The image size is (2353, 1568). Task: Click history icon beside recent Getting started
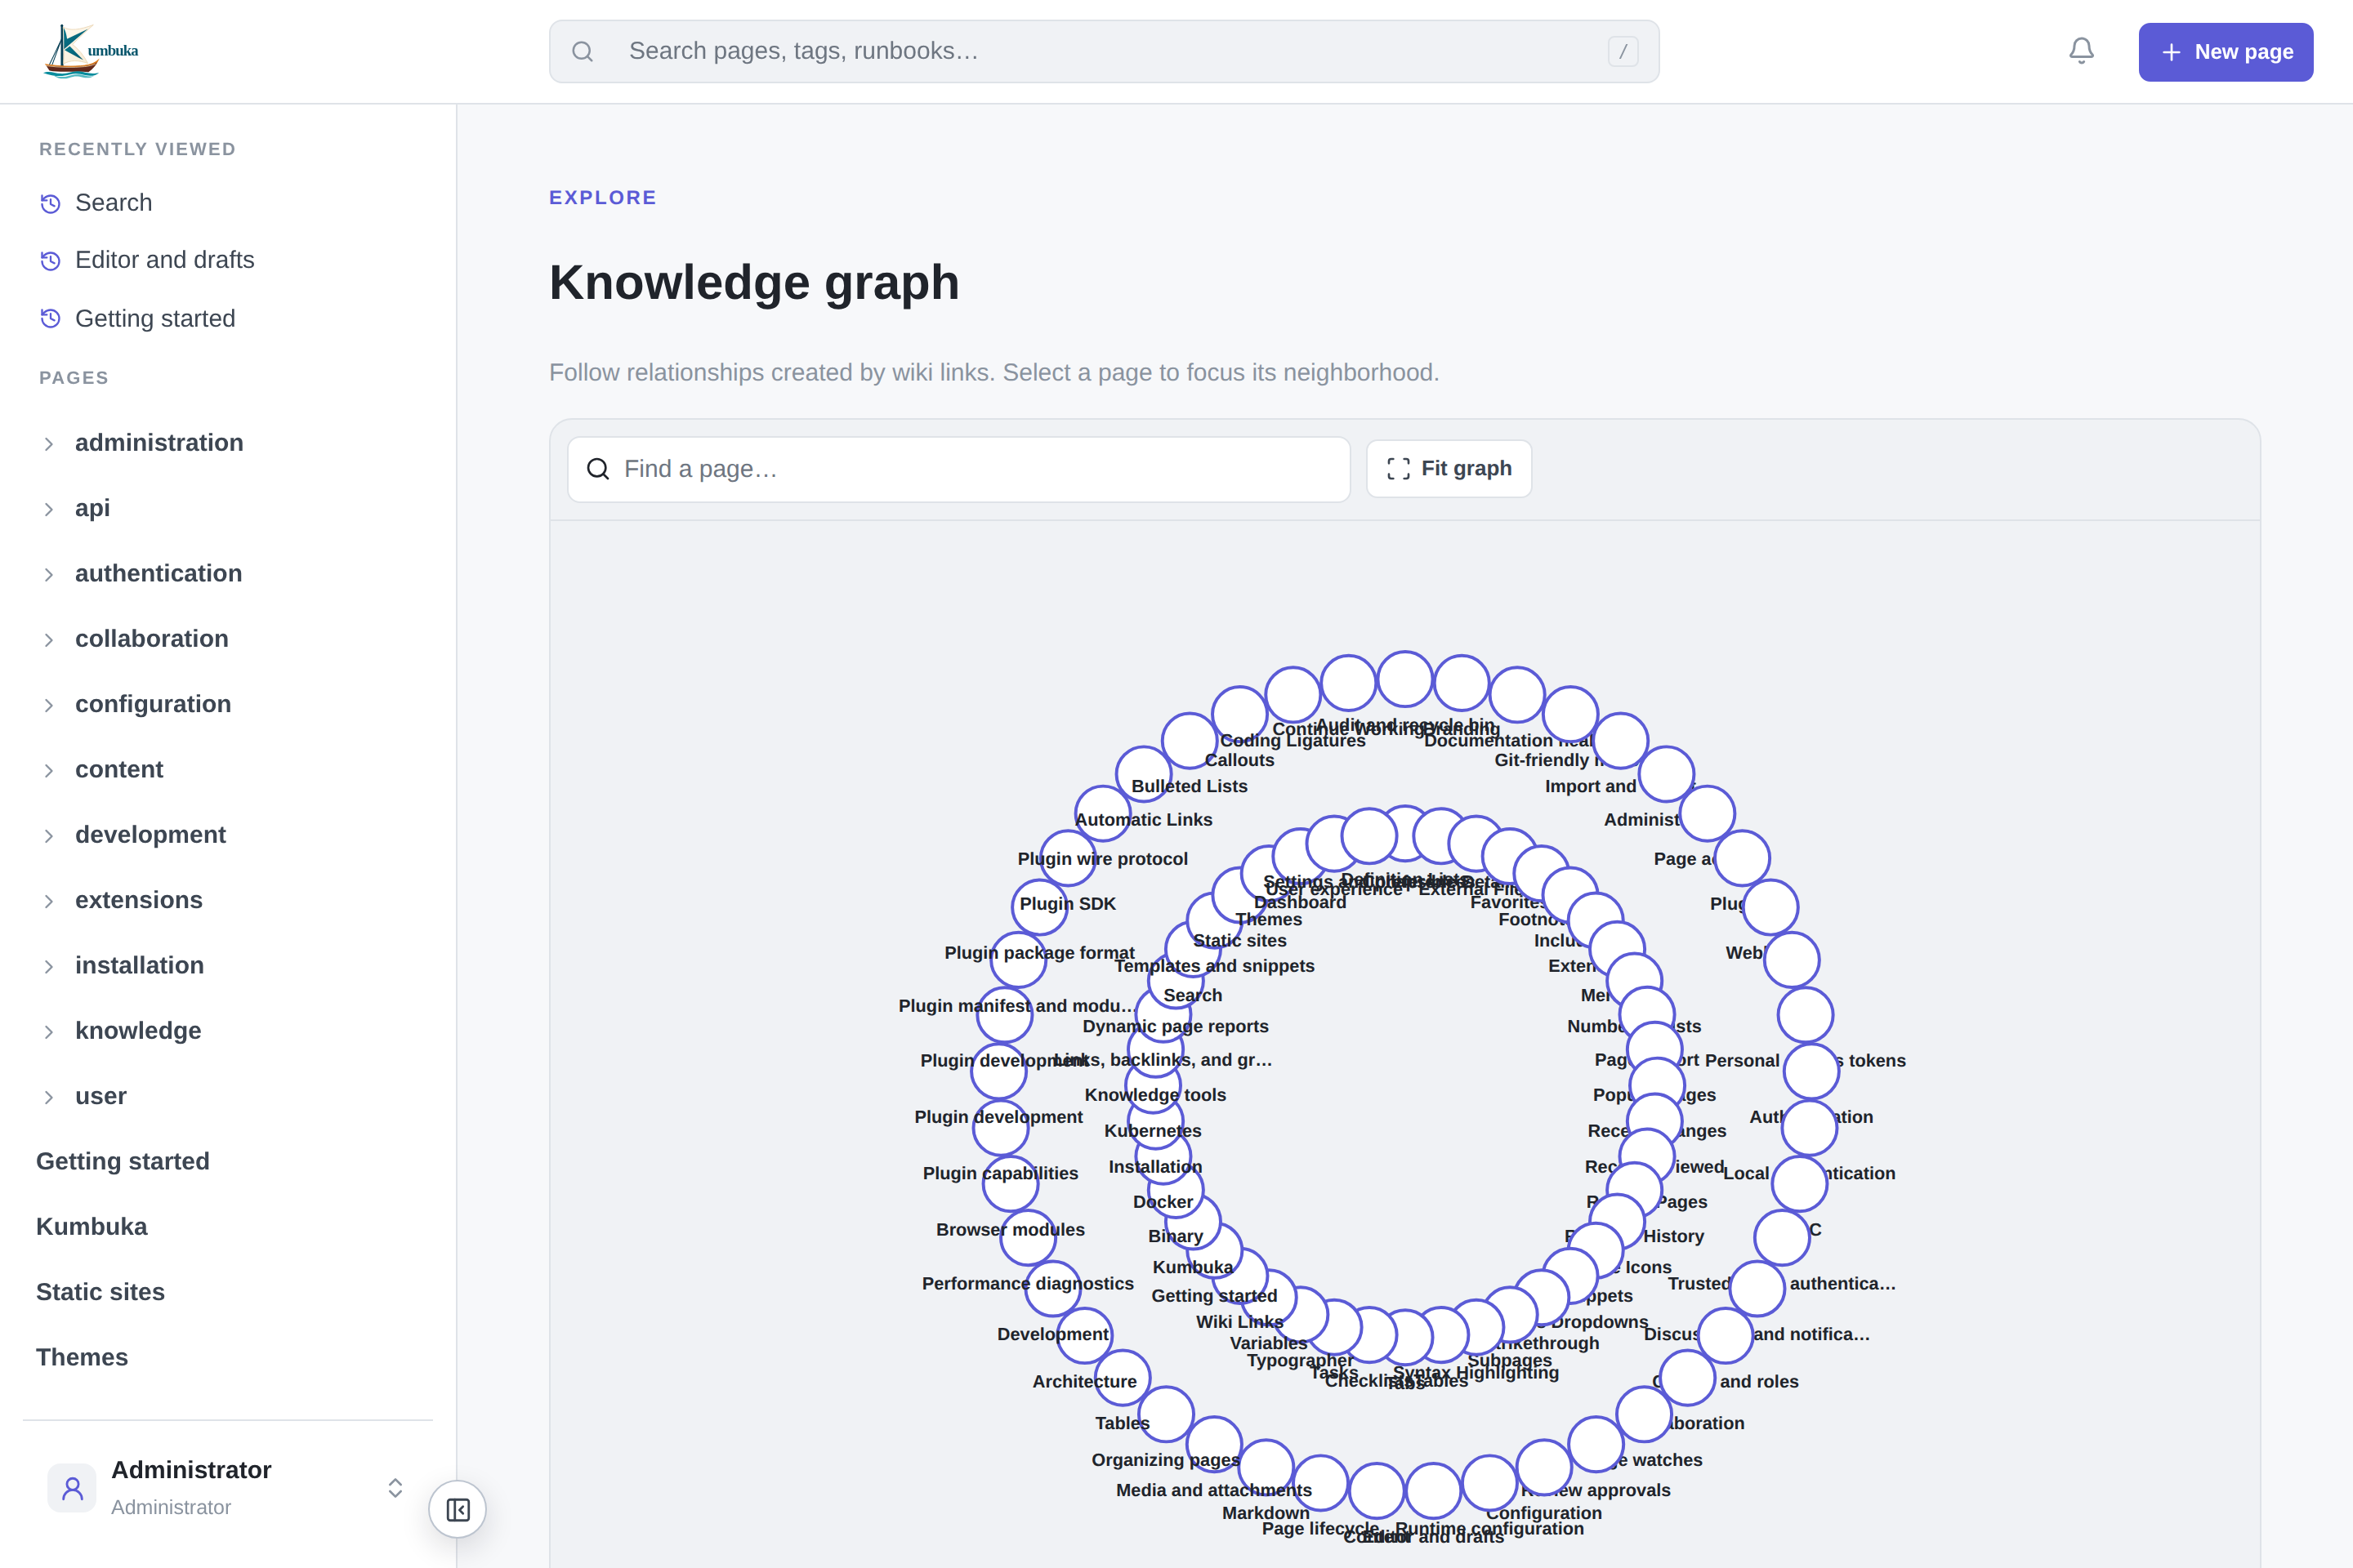(50, 318)
